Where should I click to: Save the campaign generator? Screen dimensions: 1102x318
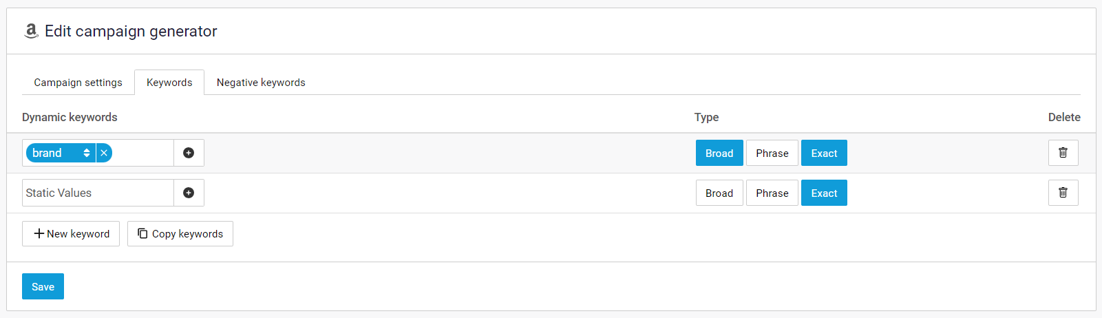click(x=43, y=286)
